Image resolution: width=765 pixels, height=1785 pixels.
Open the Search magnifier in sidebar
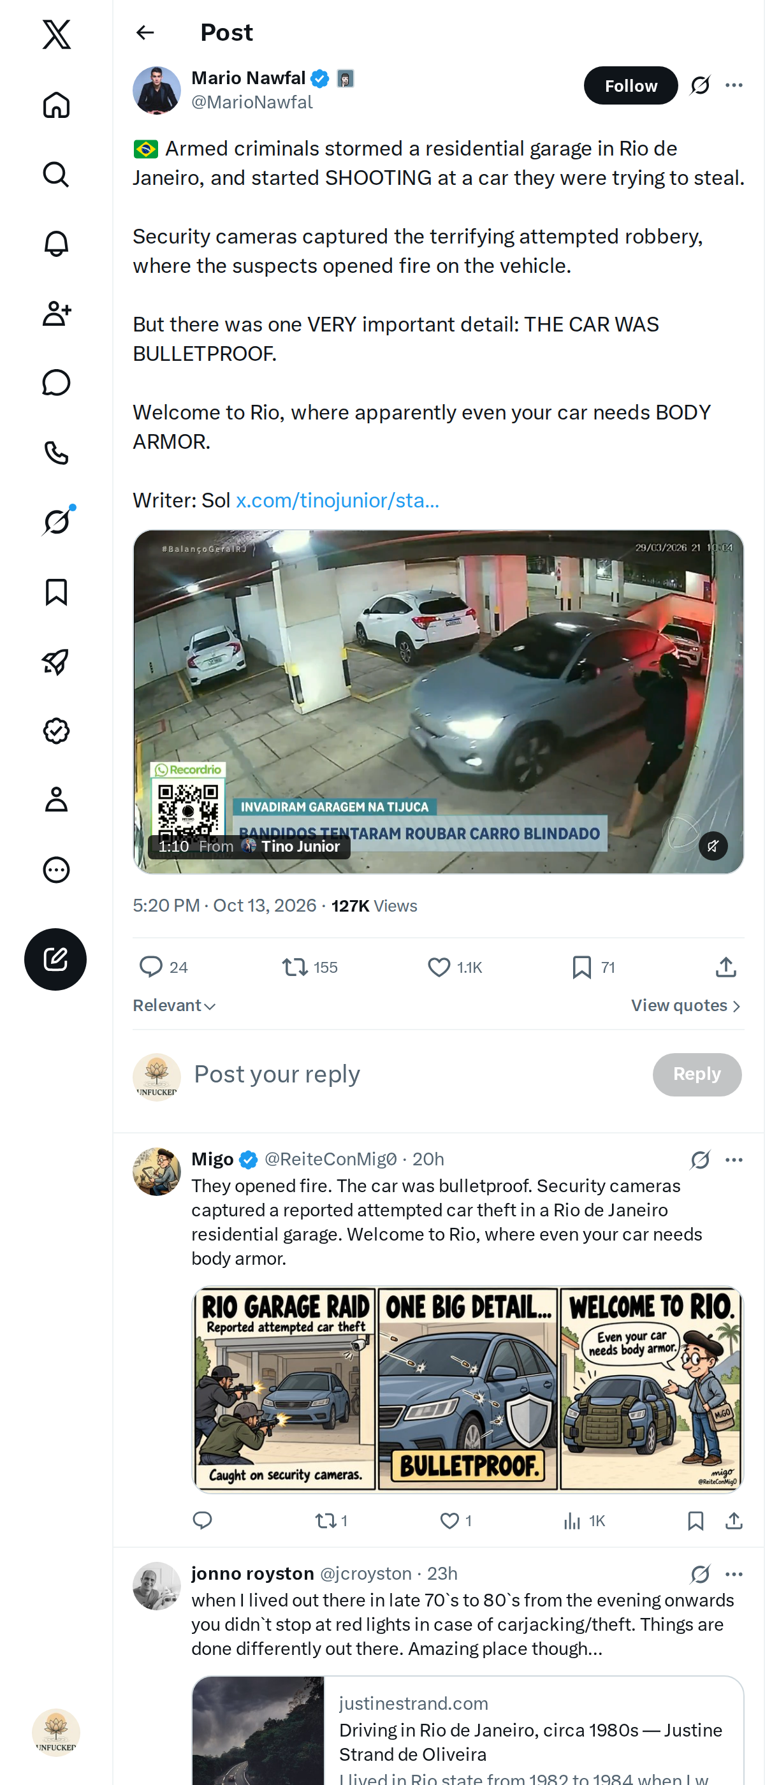[x=56, y=175]
